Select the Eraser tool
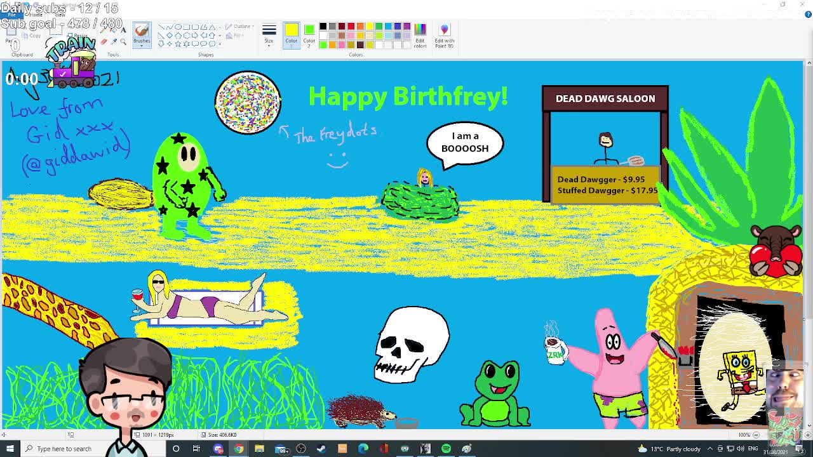Image resolution: width=813 pixels, height=457 pixels. (104, 42)
